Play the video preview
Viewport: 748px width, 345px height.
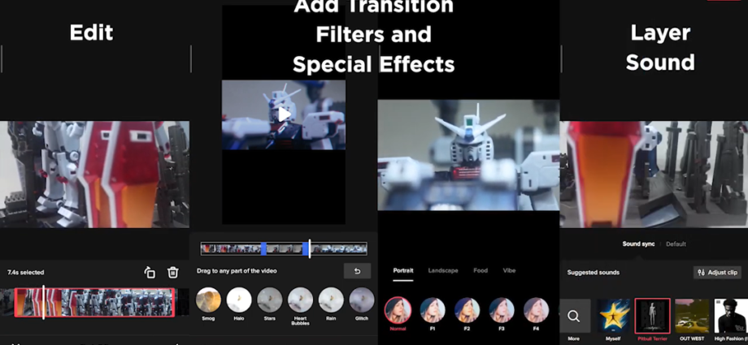click(283, 114)
